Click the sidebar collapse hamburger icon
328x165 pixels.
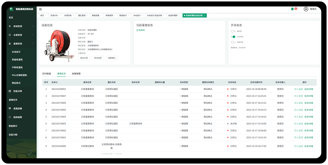(40, 9)
